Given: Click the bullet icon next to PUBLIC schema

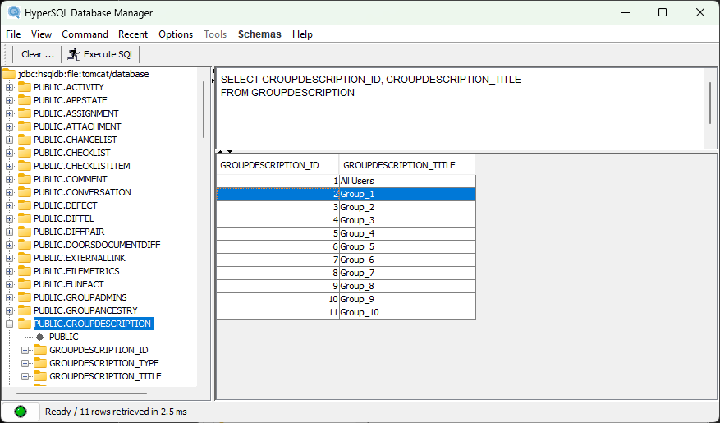Looking at the screenshot, I should click(x=40, y=337).
